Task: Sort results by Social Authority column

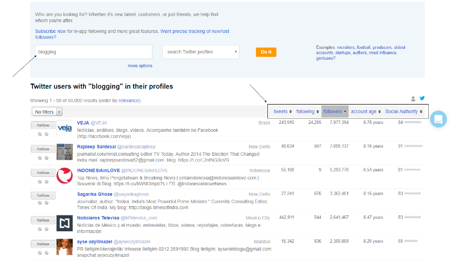Action: [404, 111]
